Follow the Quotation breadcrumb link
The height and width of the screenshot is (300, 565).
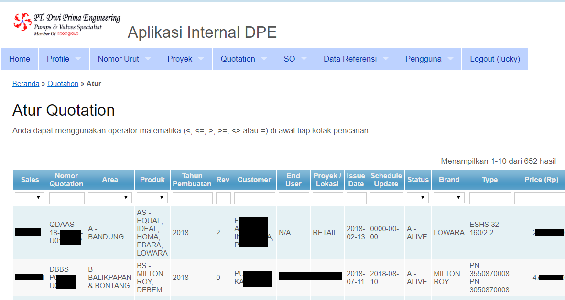tap(63, 84)
